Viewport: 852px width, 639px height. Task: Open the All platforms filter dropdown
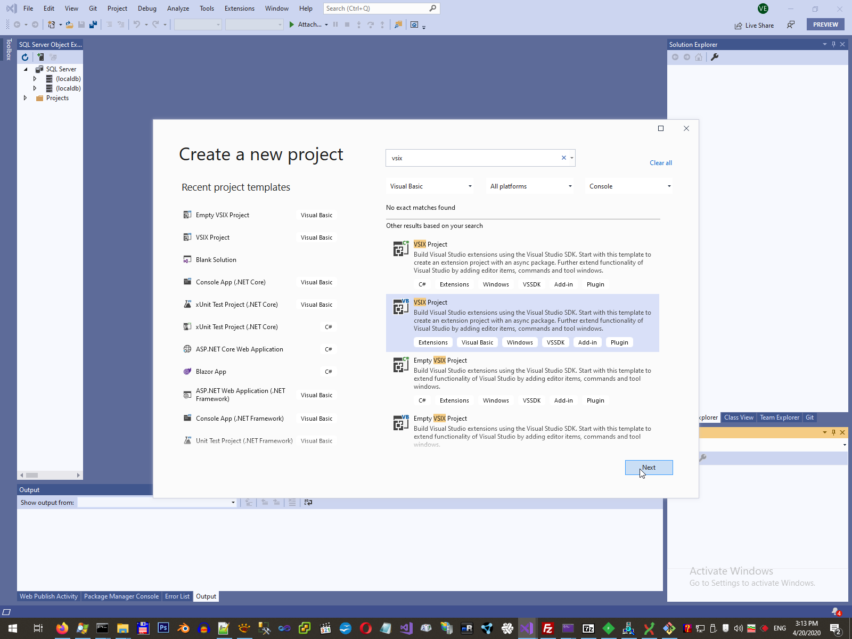pos(531,186)
